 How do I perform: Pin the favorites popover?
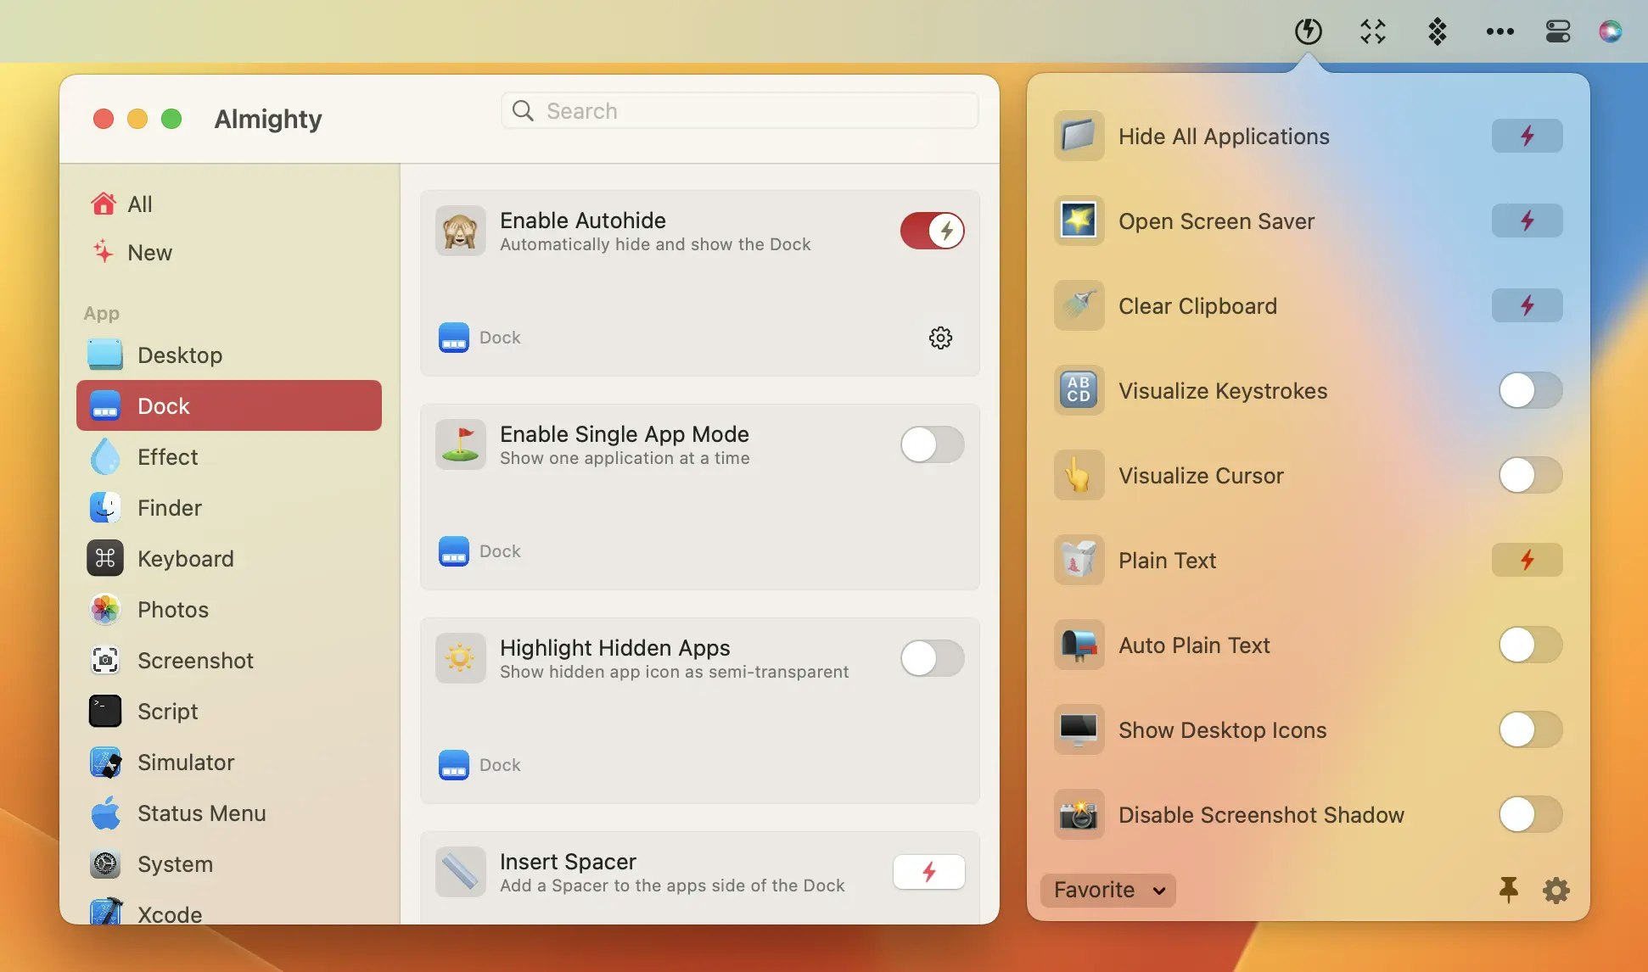pos(1508,890)
